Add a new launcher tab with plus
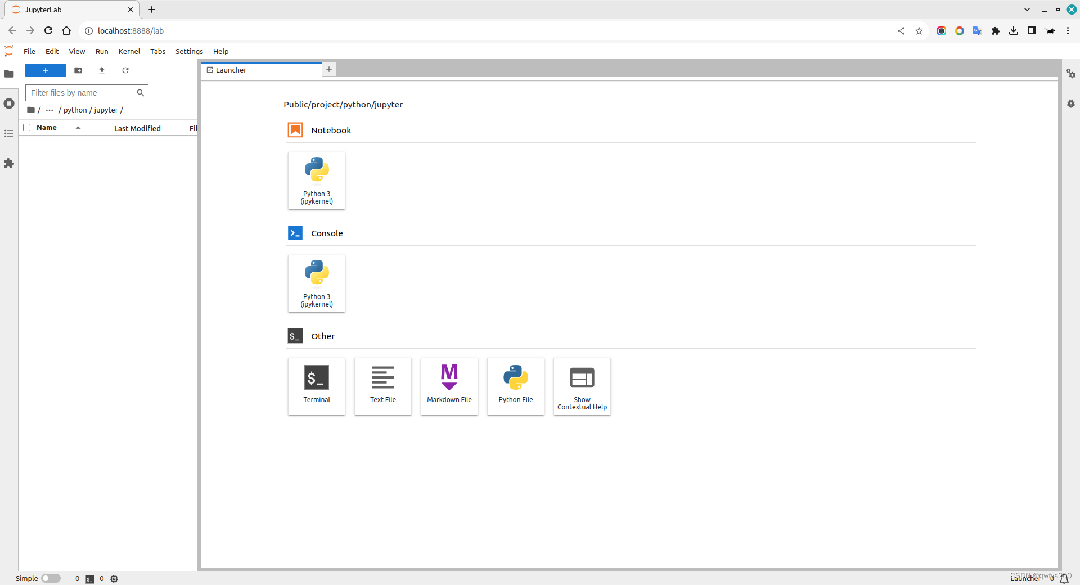The width and height of the screenshot is (1080, 585). click(329, 69)
